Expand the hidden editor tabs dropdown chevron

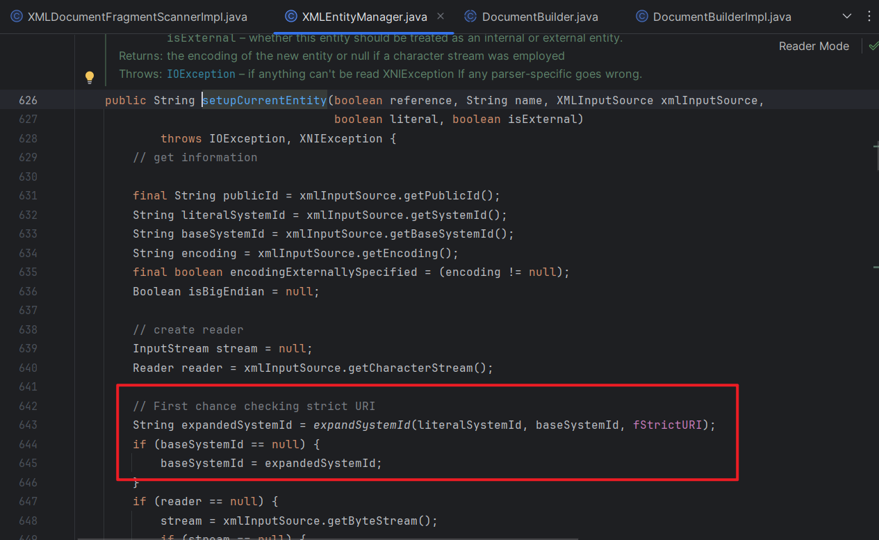tap(846, 17)
